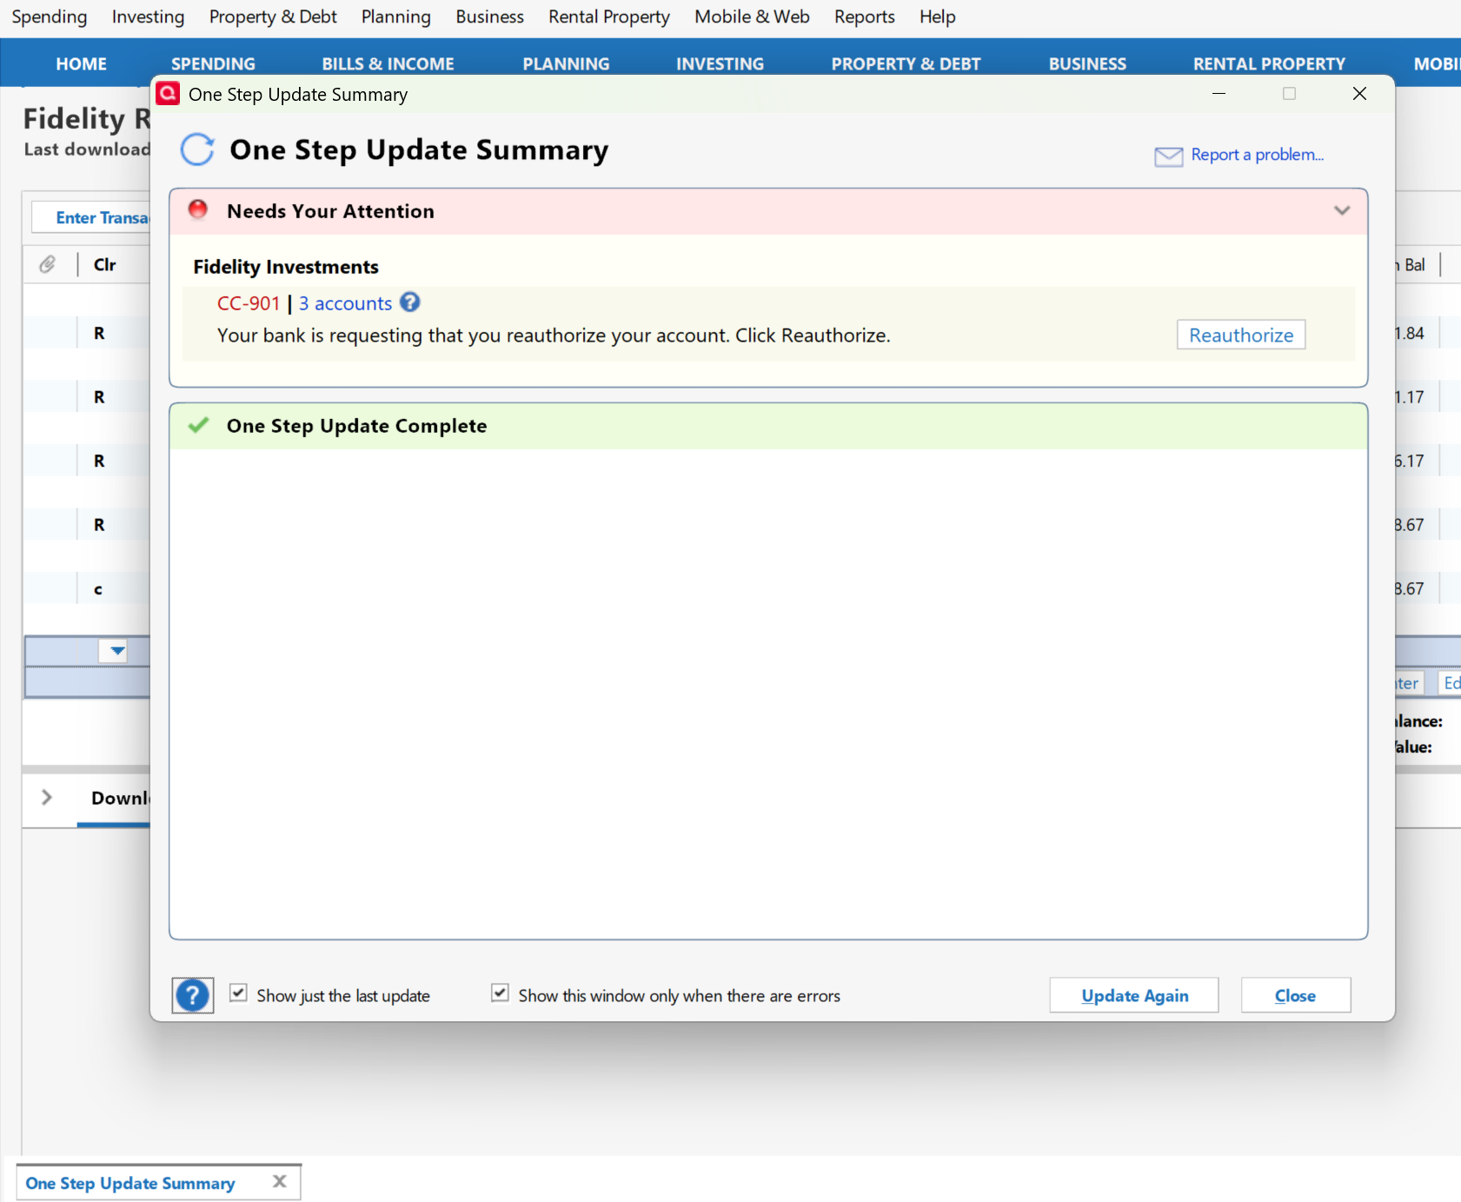Open the CC-901 error help question mark
This screenshot has height=1202, width=1461.
pyautogui.click(x=410, y=302)
